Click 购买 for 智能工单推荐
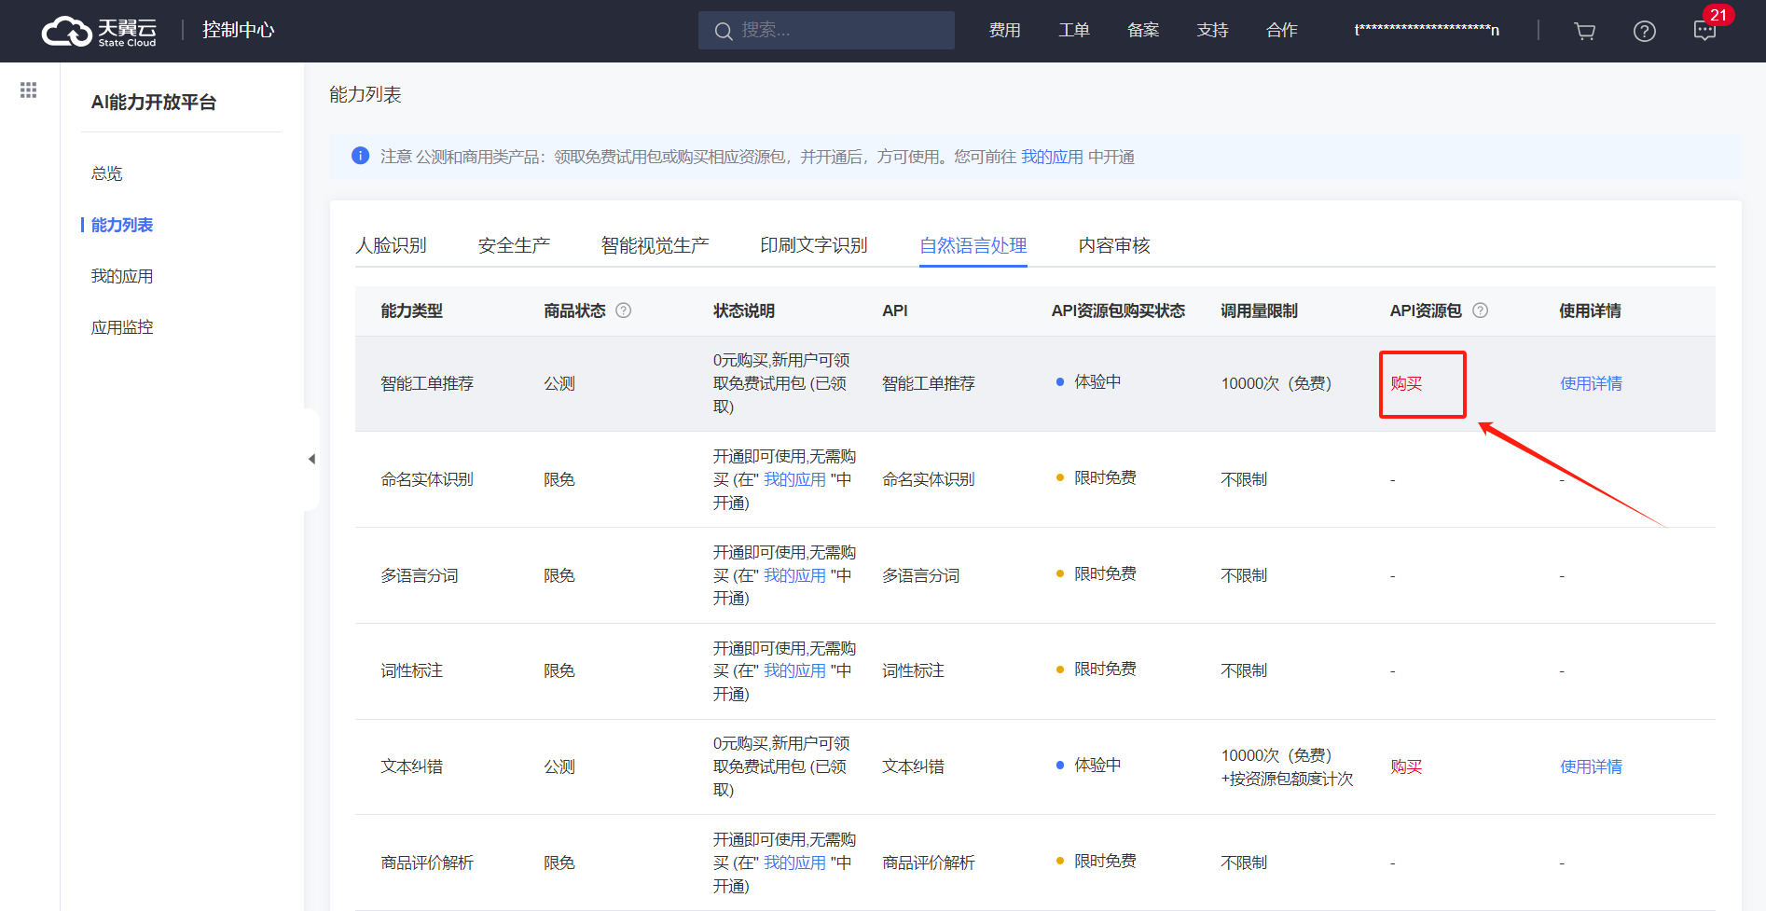Viewport: 1766px width, 911px height. pyautogui.click(x=1406, y=383)
